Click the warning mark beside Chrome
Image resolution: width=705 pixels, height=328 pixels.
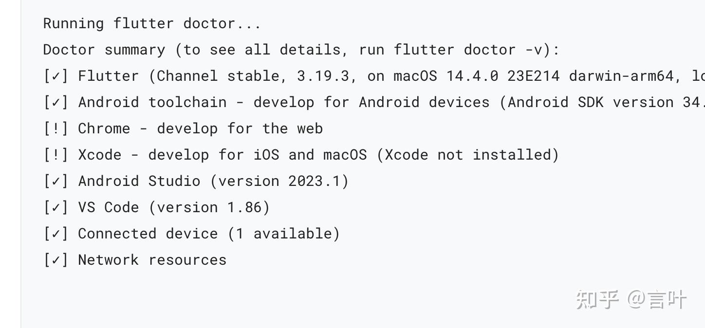[x=56, y=129]
